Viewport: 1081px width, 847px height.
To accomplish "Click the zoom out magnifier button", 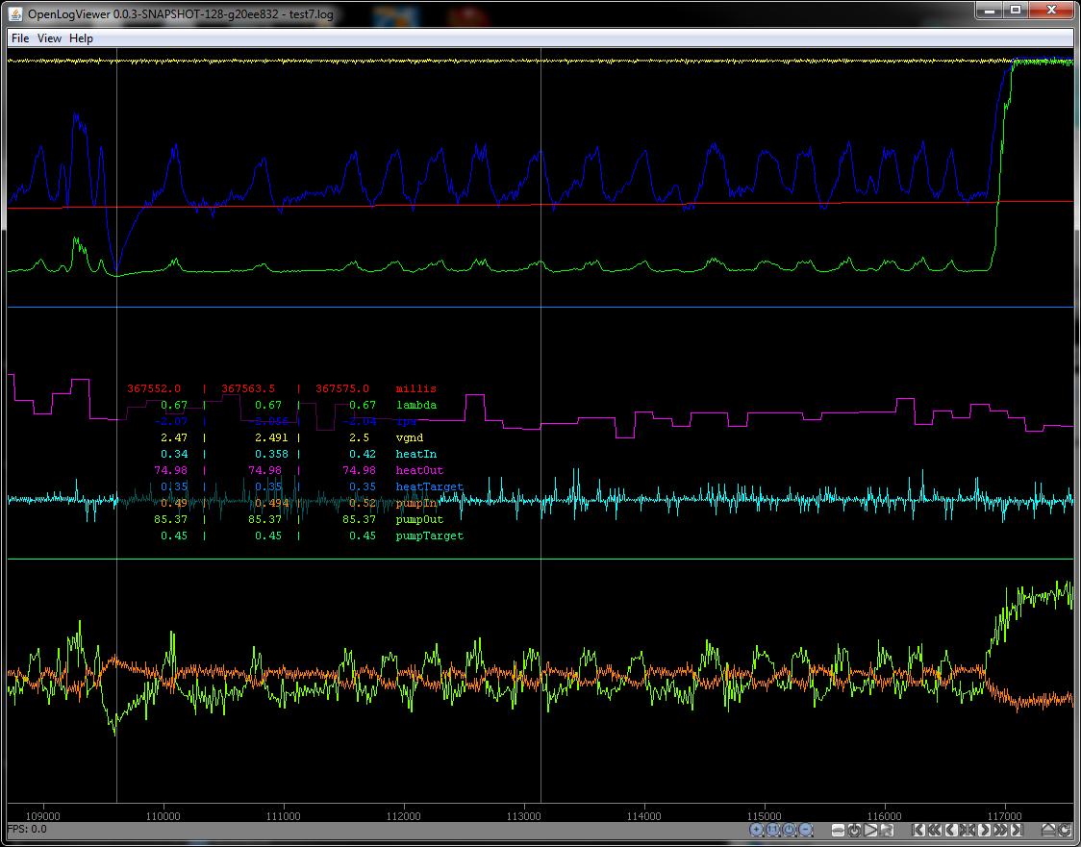I will [x=806, y=830].
